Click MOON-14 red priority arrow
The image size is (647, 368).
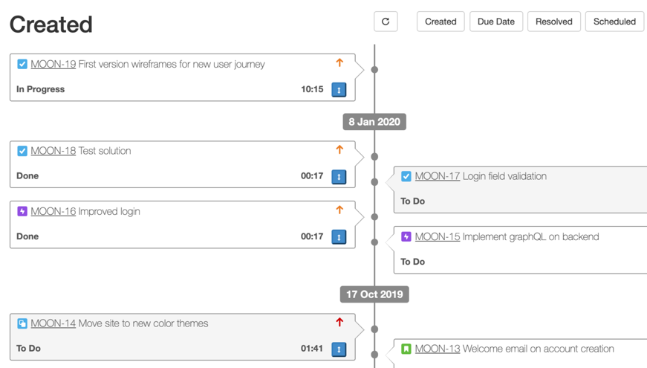point(339,323)
